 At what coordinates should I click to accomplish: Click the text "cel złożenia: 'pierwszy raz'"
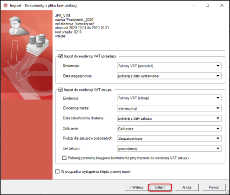point(75,24)
